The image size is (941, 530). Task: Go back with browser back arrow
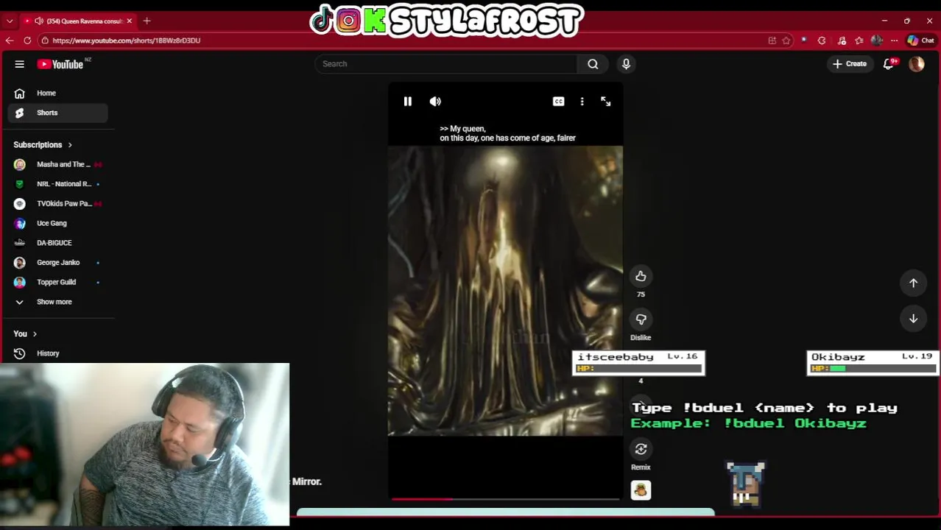(10, 40)
